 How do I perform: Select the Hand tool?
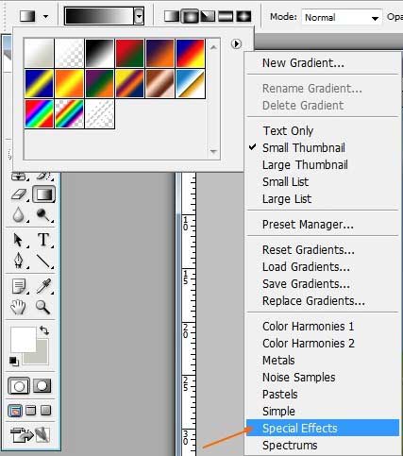coord(18,307)
